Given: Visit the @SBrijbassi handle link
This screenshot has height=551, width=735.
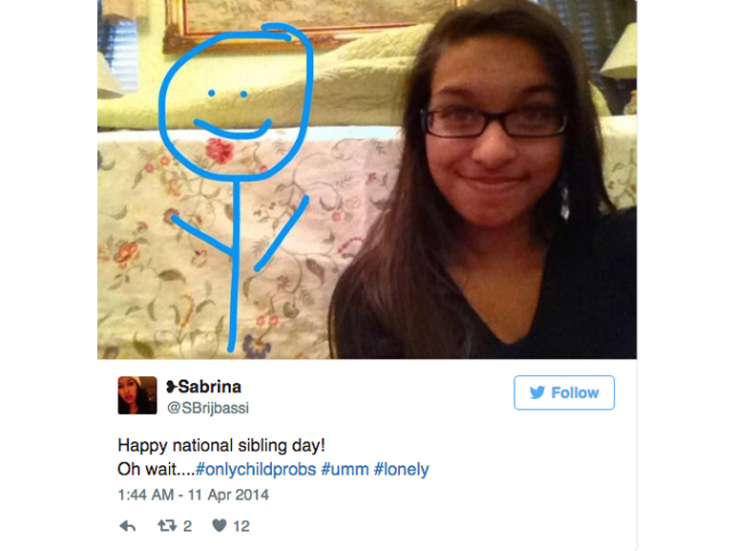Looking at the screenshot, I should [x=208, y=408].
